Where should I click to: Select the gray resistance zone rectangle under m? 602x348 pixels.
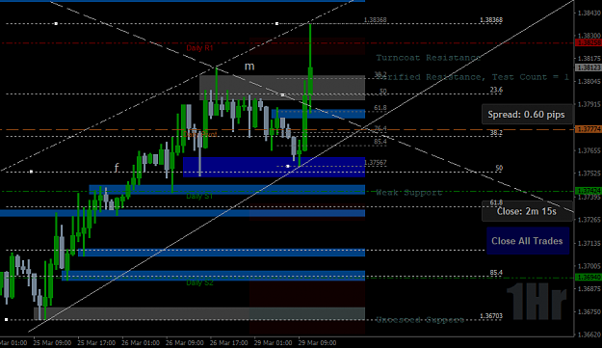[x=282, y=88]
